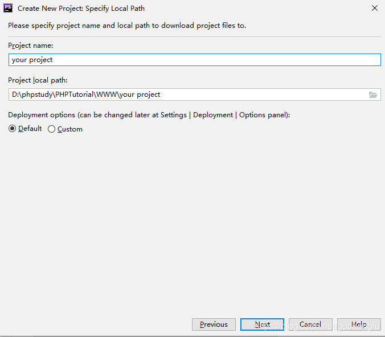The width and height of the screenshot is (385, 337).
Task: Open folder browser for project local path
Action: (x=373, y=94)
